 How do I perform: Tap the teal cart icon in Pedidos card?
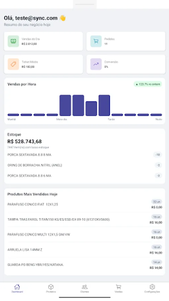coord(96,41)
